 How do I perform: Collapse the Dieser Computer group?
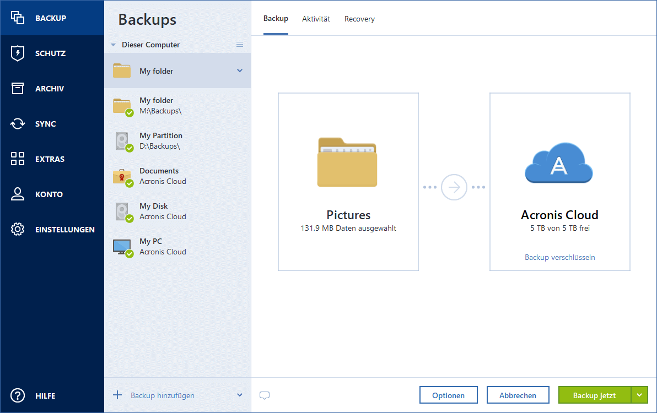[114, 45]
